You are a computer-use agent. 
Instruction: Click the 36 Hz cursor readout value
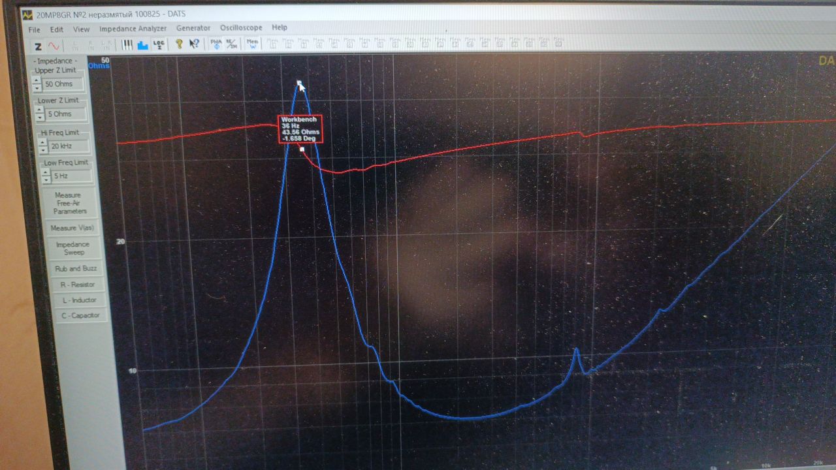pos(289,126)
